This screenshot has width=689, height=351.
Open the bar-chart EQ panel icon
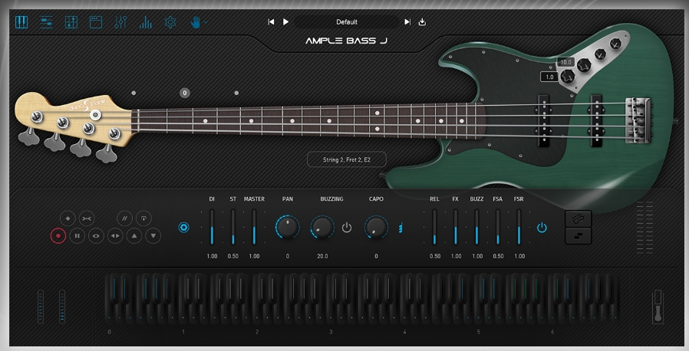click(x=146, y=22)
